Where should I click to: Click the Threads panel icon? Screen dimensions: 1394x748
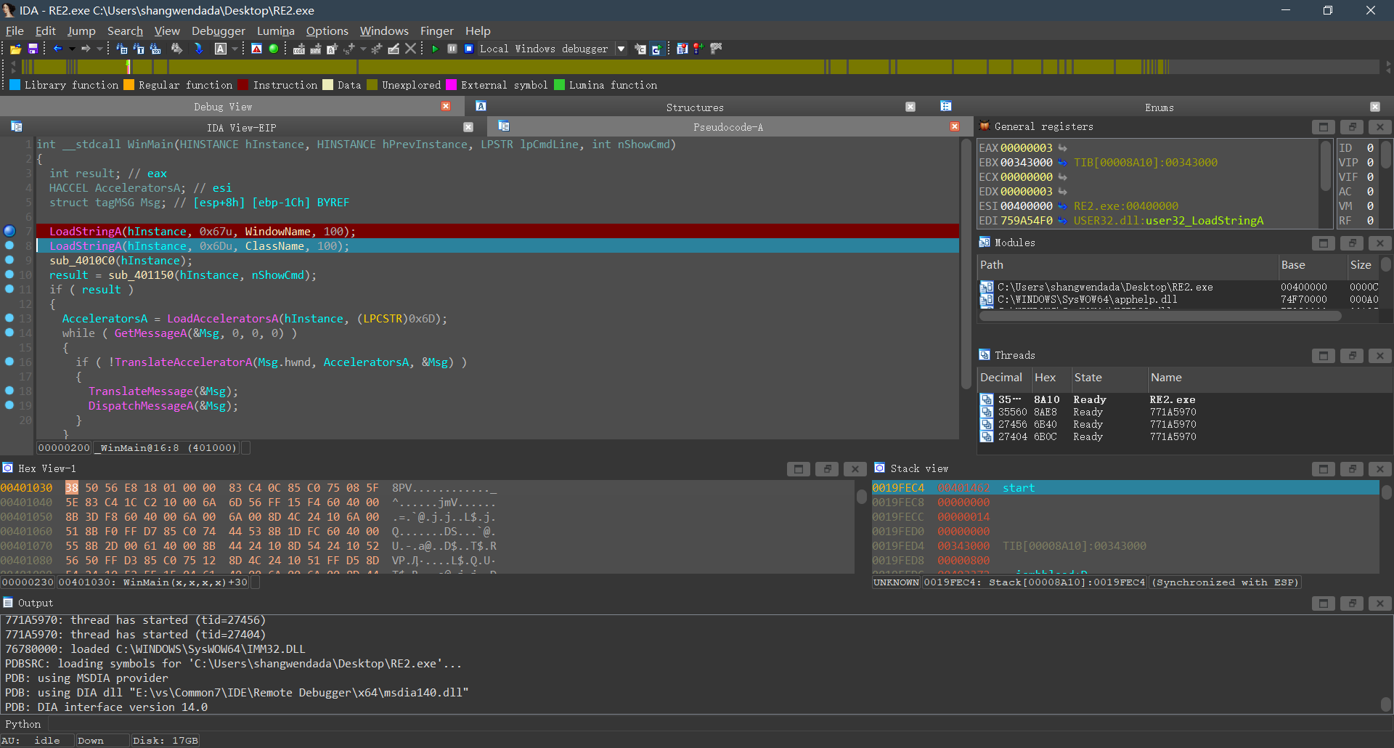coord(985,355)
